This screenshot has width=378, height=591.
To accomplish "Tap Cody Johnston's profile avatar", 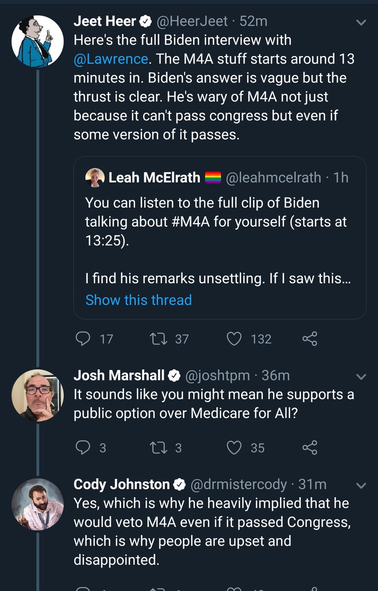I will (x=38, y=504).
